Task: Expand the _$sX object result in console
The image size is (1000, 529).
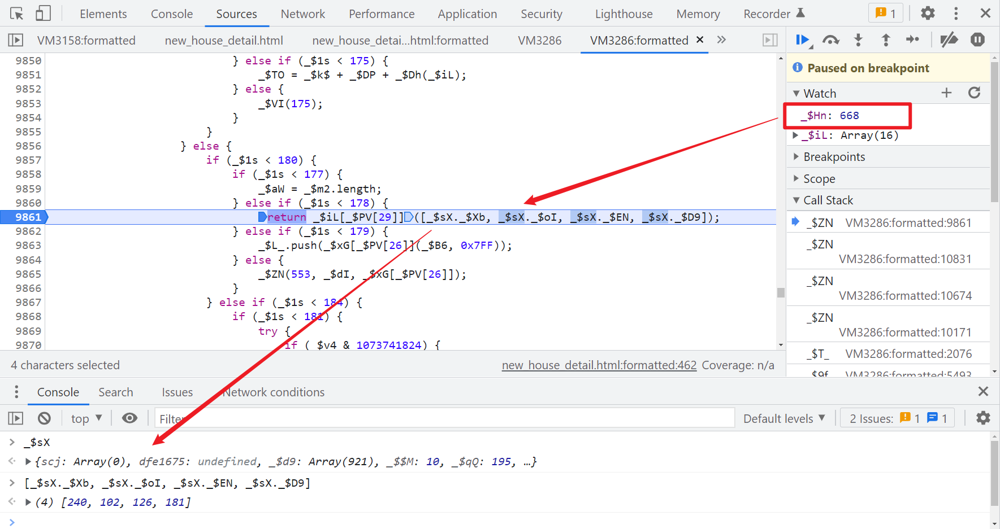Action: (x=28, y=461)
